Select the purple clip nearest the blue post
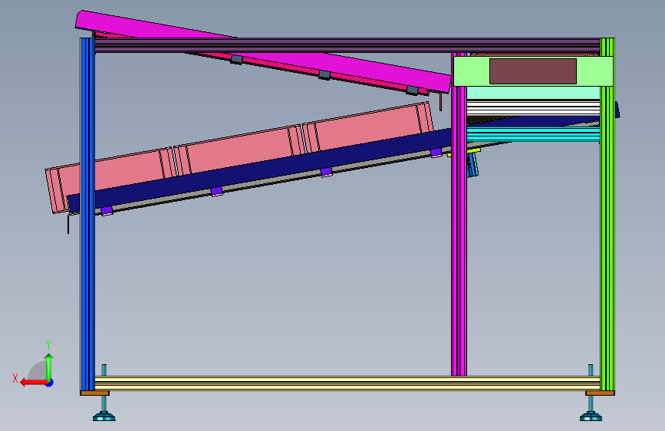The height and width of the screenshot is (431, 665). [x=107, y=210]
